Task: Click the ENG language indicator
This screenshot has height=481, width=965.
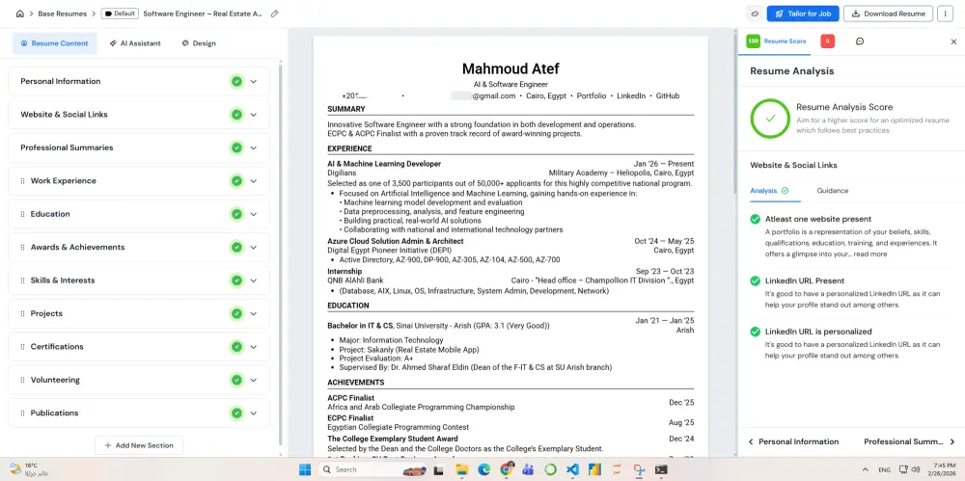Action: pyautogui.click(x=884, y=470)
